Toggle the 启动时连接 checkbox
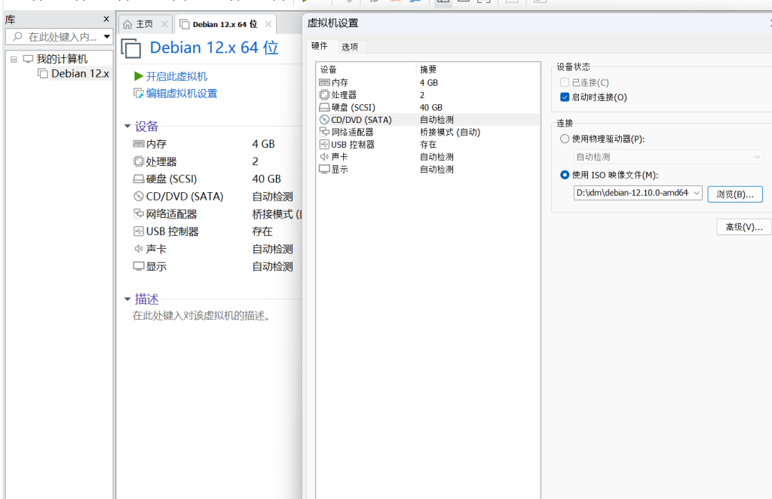 pos(565,97)
